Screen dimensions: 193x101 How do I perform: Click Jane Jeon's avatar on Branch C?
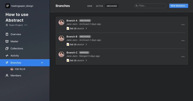(61, 54)
